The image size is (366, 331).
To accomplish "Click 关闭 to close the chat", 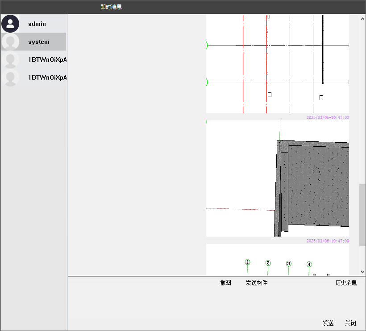I will tap(350, 323).
